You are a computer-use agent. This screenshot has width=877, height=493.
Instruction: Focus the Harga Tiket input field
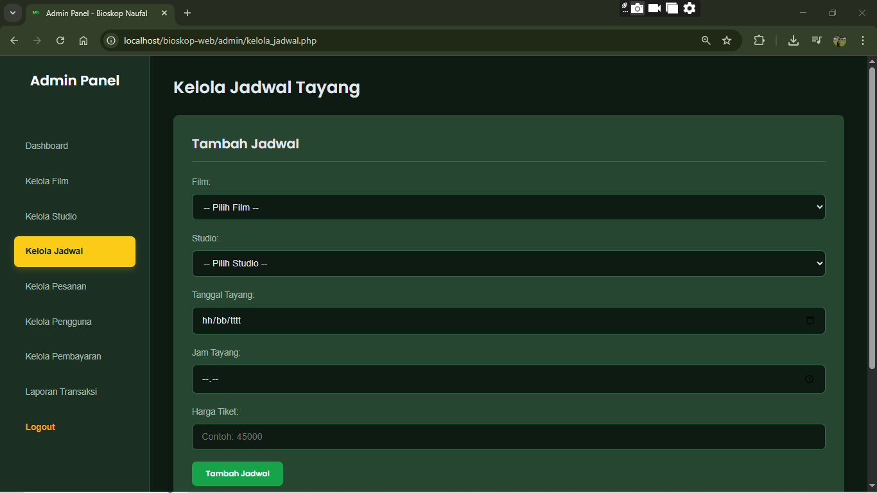coord(508,437)
